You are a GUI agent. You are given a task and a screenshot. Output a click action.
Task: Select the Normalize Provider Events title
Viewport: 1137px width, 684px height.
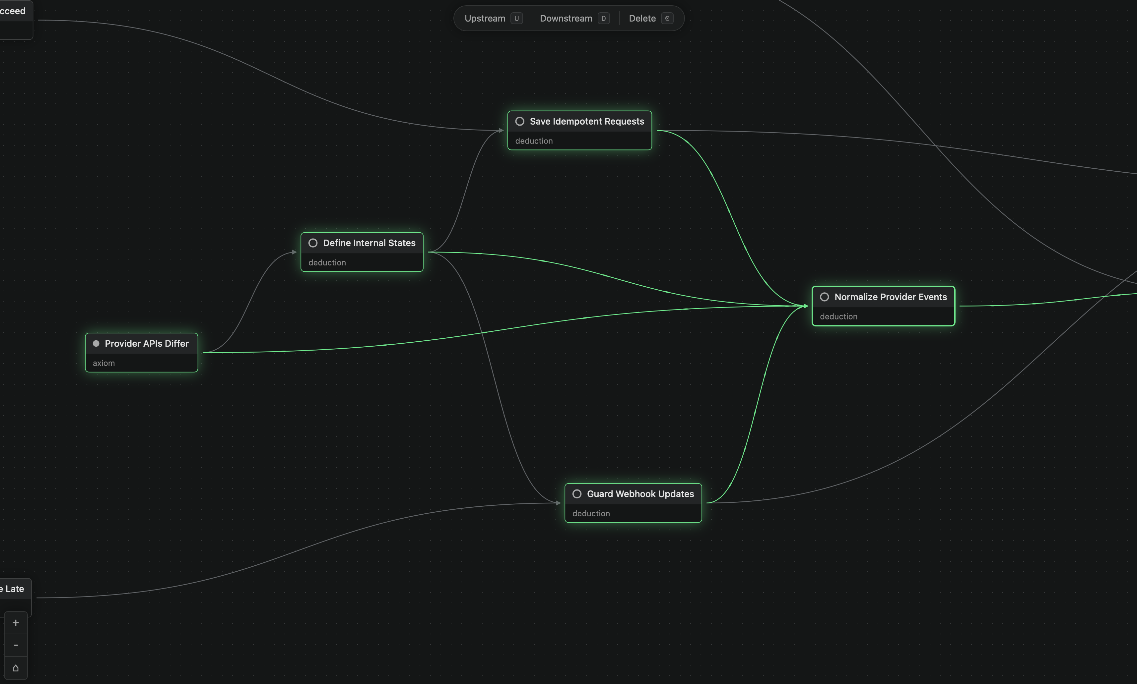pyautogui.click(x=891, y=297)
